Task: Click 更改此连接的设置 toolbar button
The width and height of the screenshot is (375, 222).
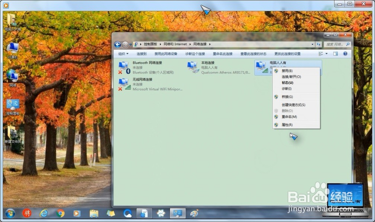Action: click(287, 54)
